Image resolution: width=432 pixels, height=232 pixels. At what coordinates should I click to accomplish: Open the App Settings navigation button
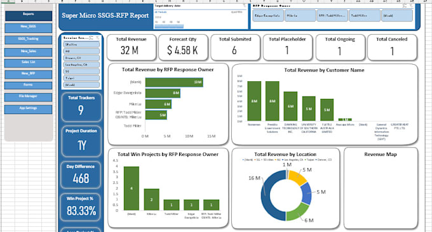pos(28,109)
